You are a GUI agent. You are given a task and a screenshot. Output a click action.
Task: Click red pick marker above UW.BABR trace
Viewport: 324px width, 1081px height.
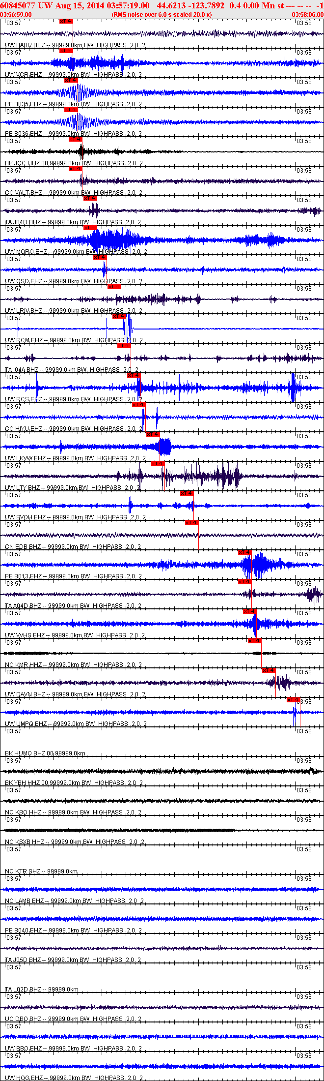tap(66, 22)
